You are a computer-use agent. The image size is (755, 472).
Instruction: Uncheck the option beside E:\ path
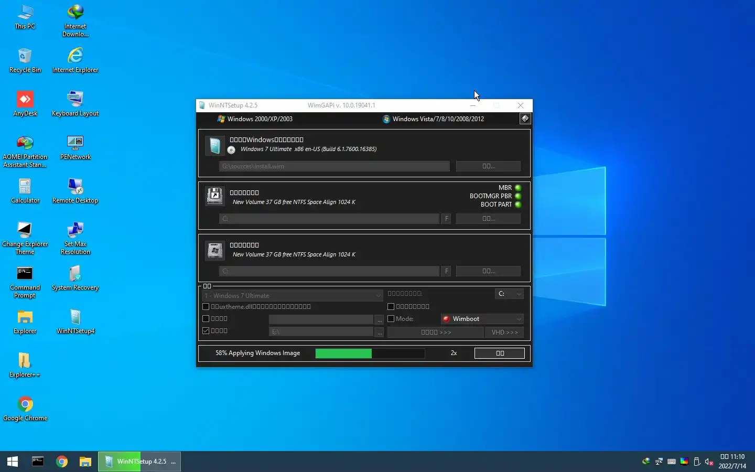206,331
